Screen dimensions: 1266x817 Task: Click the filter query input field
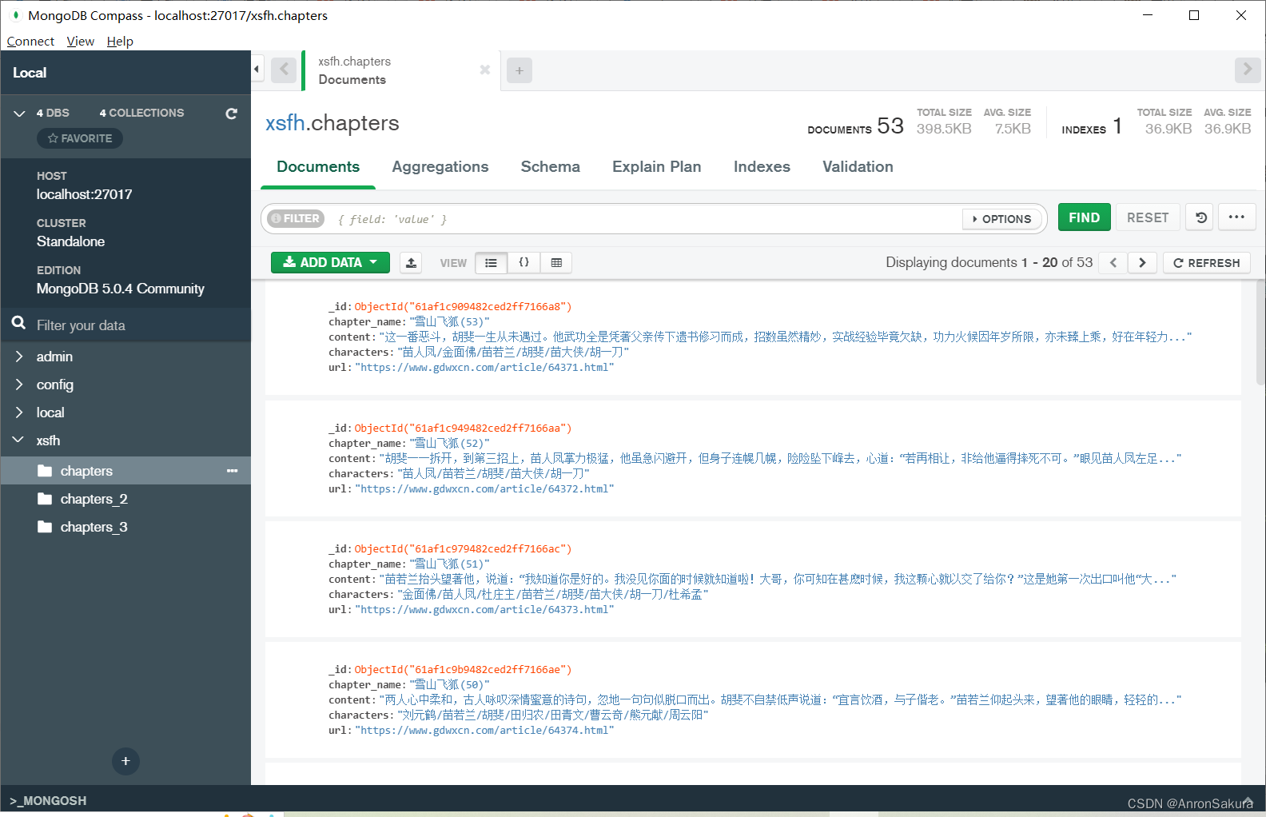point(646,219)
